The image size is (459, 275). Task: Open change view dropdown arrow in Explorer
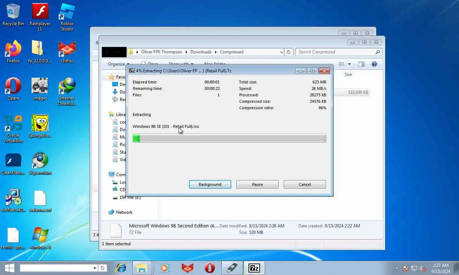[x=350, y=64]
